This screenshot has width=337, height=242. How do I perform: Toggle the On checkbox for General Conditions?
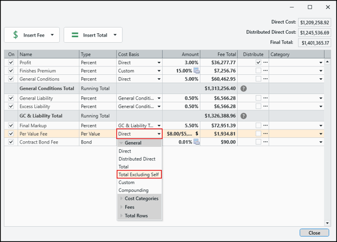click(11, 79)
